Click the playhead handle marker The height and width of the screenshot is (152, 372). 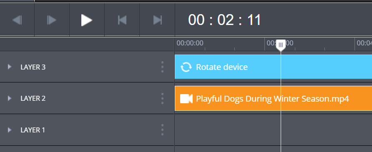click(281, 45)
